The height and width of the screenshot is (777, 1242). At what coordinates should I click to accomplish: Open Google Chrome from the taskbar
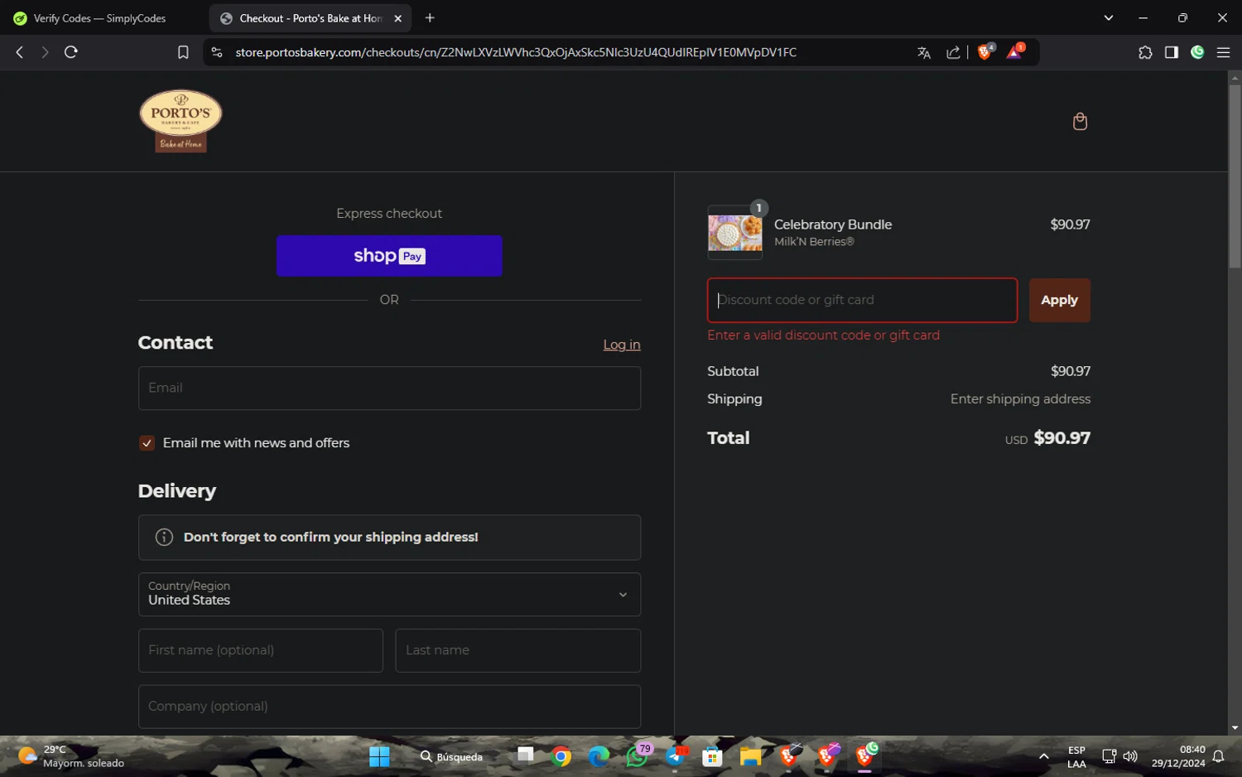[x=561, y=756]
